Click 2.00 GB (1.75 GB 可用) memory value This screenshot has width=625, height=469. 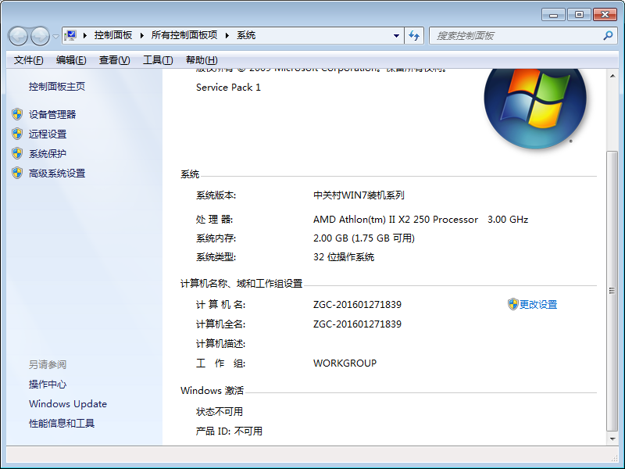364,238
